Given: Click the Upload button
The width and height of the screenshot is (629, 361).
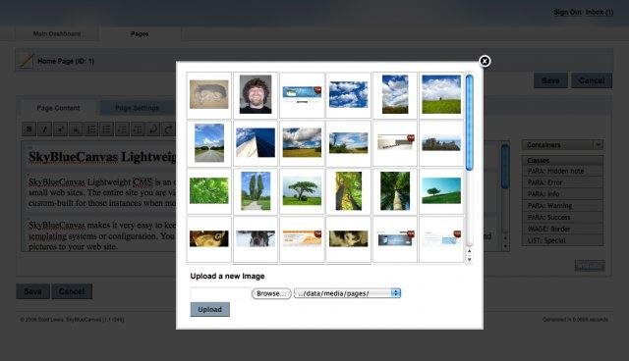Looking at the screenshot, I should pos(209,309).
